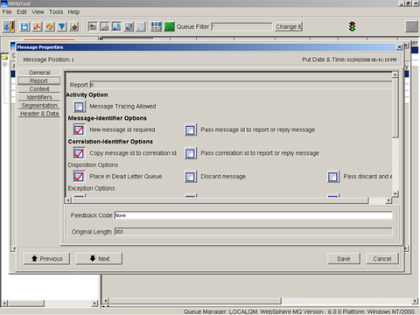Image resolution: width=420 pixels, height=315 pixels.
Task: Enable Message Tracing Allowed checkbox
Action: [x=79, y=107]
